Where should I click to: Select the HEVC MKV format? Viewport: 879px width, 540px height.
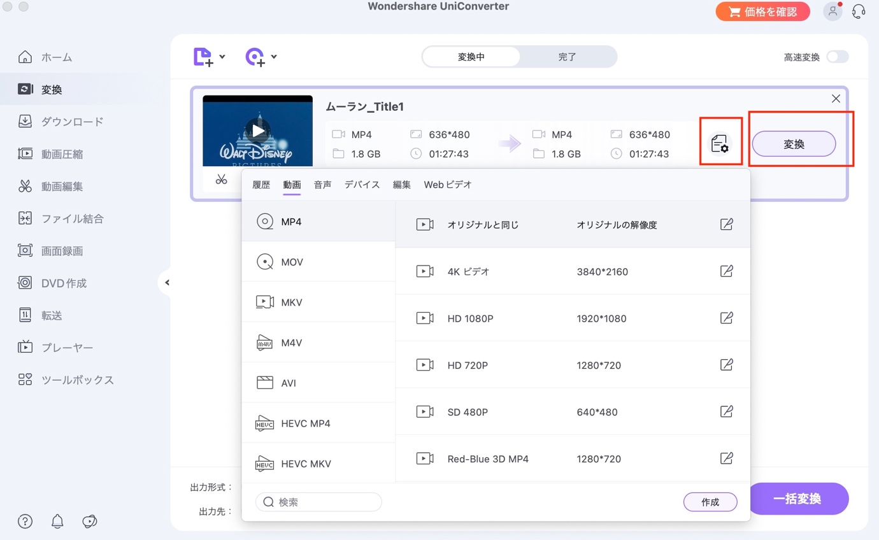pos(318,464)
